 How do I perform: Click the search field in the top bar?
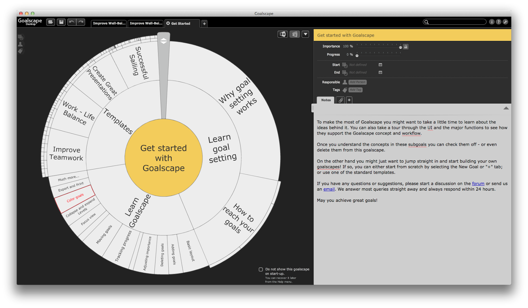(454, 22)
